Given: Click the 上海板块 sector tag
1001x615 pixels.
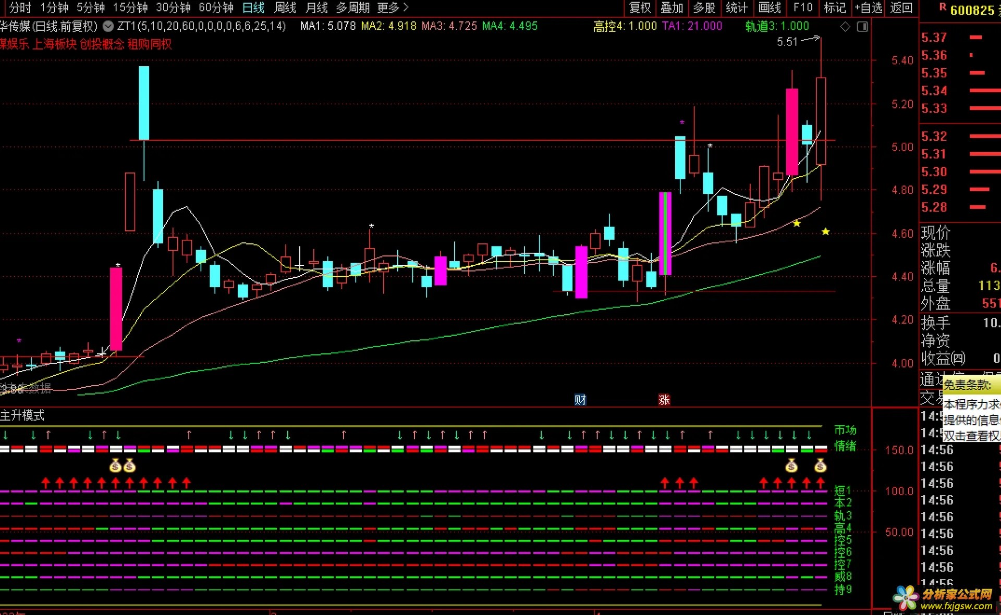Looking at the screenshot, I should pyautogui.click(x=55, y=44).
